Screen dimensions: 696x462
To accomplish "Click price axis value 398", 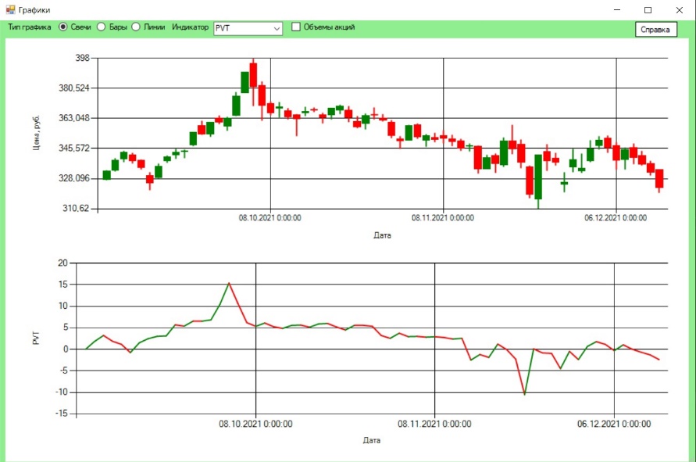I will click(82, 58).
